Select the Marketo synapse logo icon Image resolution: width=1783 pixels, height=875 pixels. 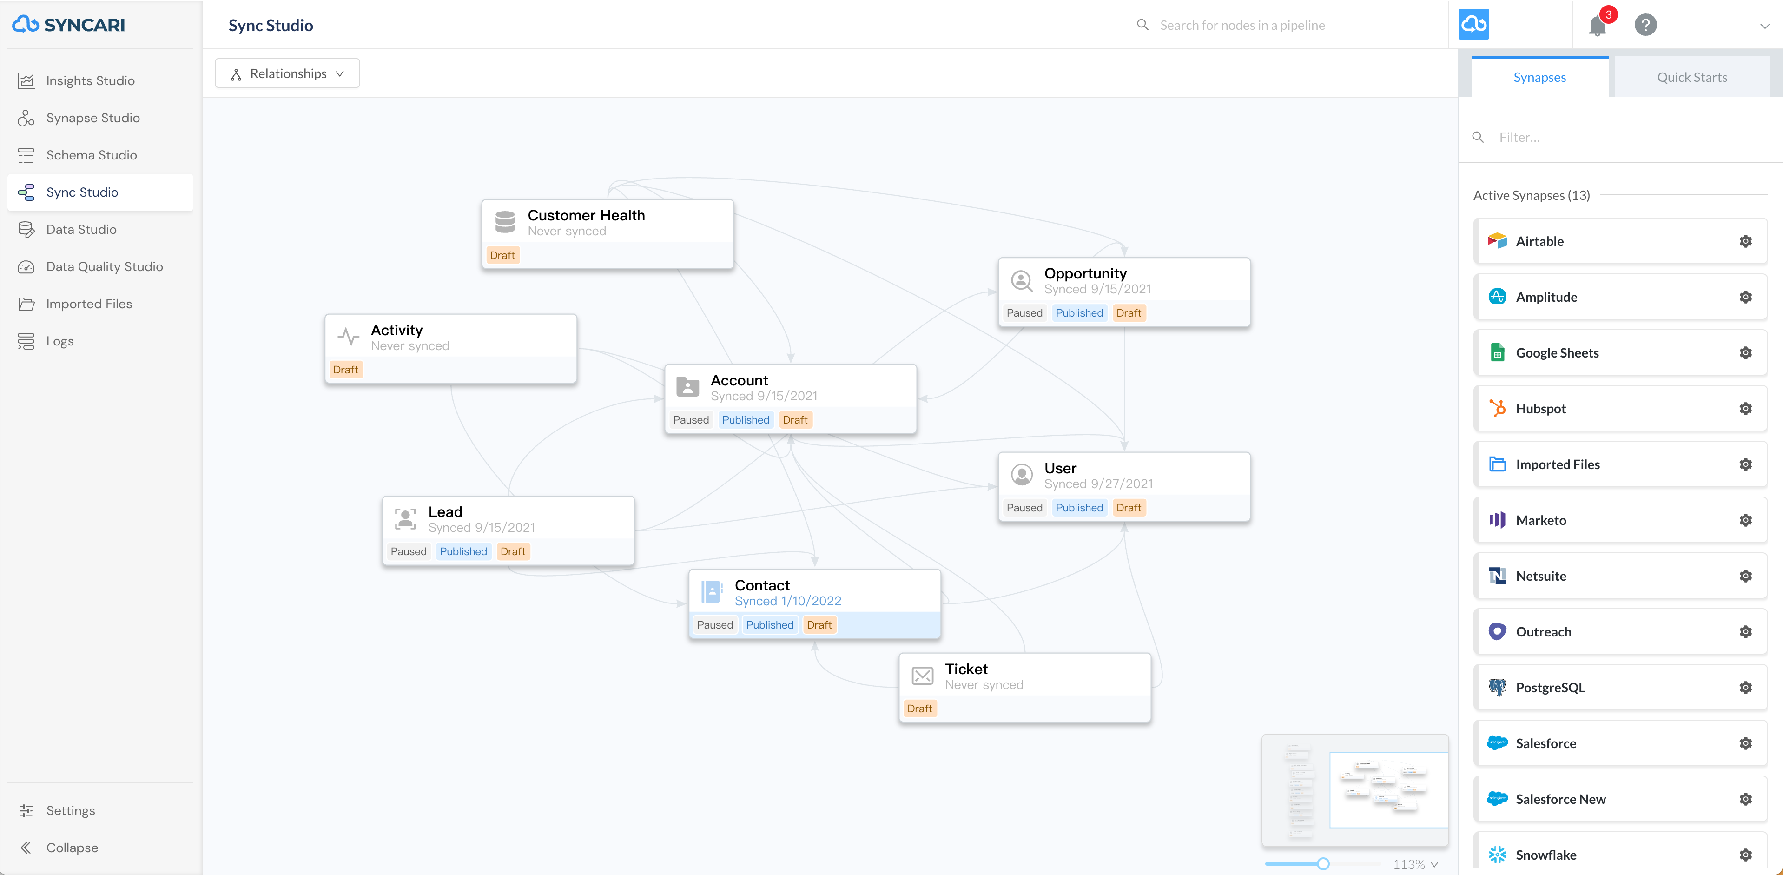(x=1497, y=520)
